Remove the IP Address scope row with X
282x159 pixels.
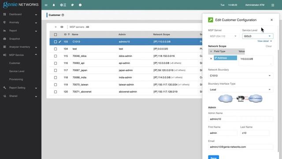pyautogui.click(x=211, y=59)
